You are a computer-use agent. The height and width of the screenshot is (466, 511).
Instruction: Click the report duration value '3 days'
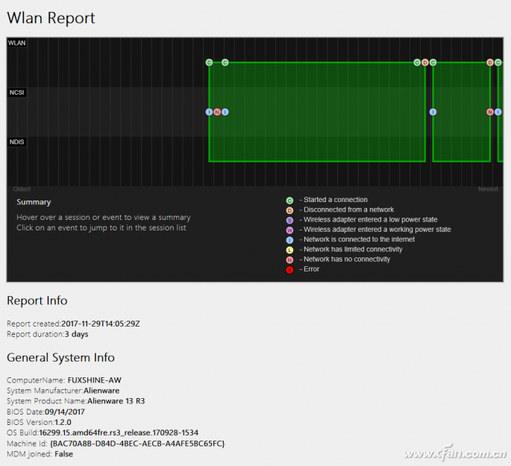(77, 334)
